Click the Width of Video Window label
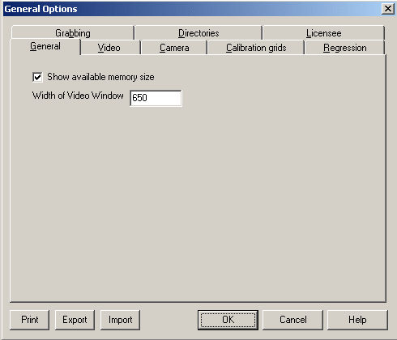The width and height of the screenshot is (397, 340). 78,96
